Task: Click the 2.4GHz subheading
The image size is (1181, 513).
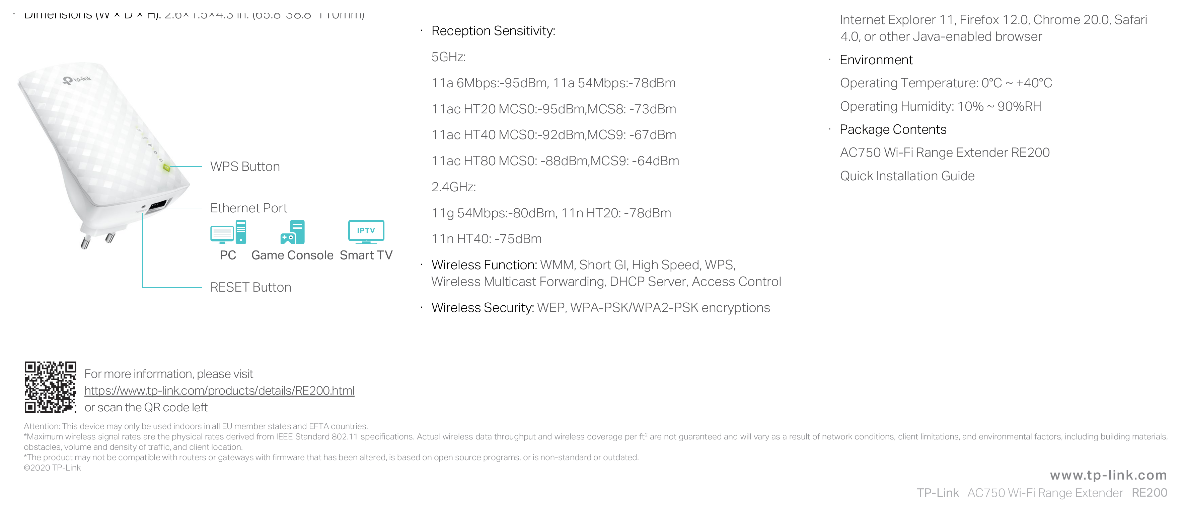Action: 453,187
